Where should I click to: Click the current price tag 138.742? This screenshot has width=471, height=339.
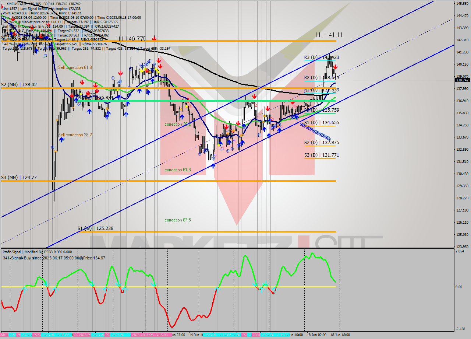point(462,80)
